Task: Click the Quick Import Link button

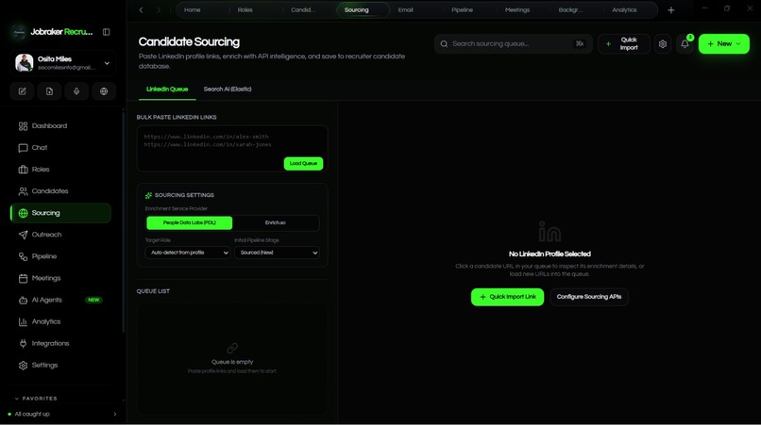Action: pyautogui.click(x=507, y=297)
